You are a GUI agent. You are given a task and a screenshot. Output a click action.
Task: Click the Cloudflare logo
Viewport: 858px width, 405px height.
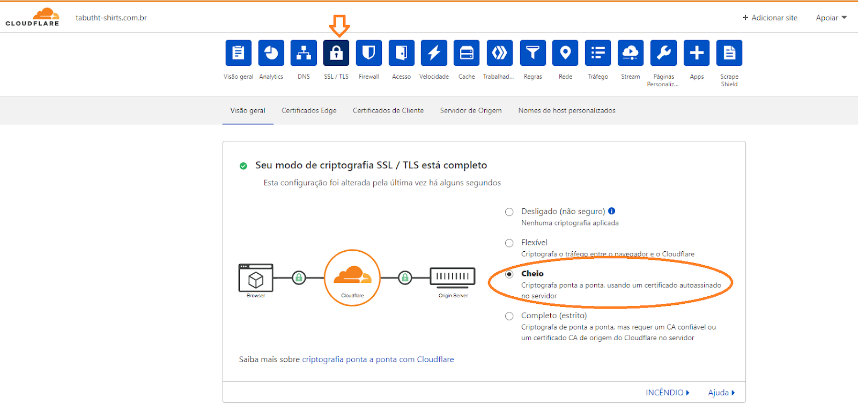point(33,17)
